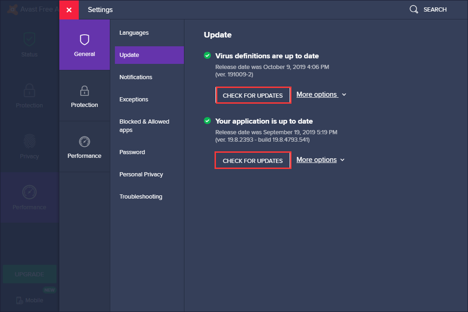The height and width of the screenshot is (312, 468).
Task: Open the Password settings page
Action: [132, 152]
